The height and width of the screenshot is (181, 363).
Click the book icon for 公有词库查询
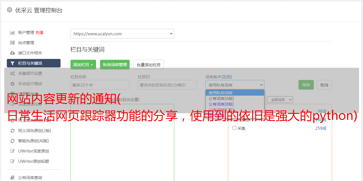(13, 178)
